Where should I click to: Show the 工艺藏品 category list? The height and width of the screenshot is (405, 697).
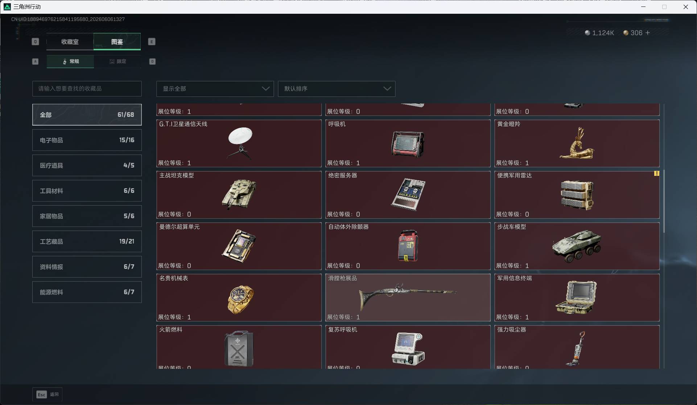[x=87, y=241]
